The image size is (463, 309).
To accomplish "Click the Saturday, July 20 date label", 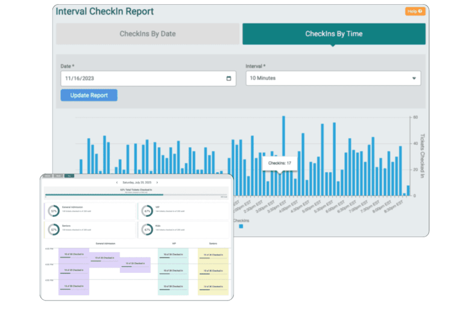I will pos(137,182).
